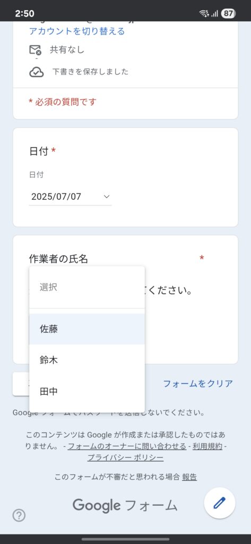Select 佐藤 from the dropdown list
251x544 pixels.
(87, 329)
